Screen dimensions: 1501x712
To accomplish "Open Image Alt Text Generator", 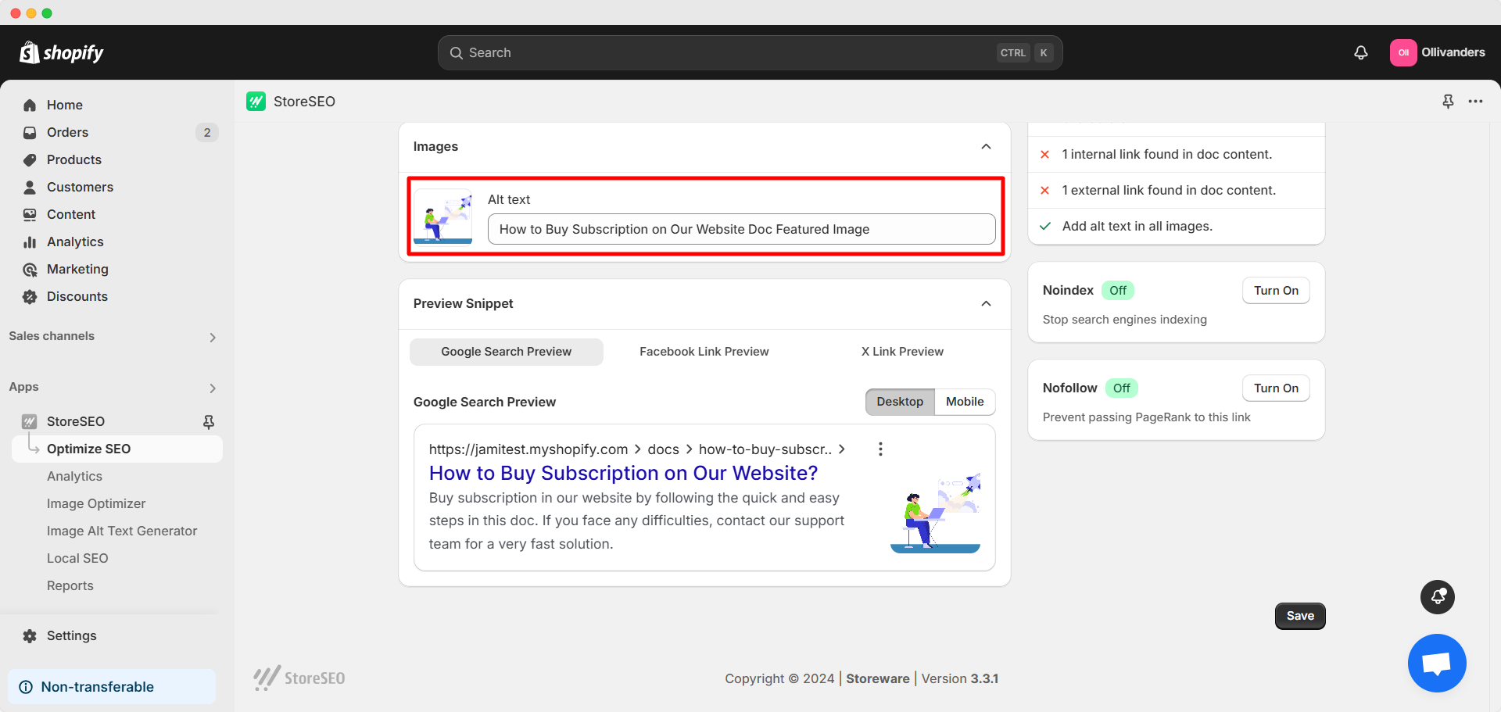I will tap(121, 531).
